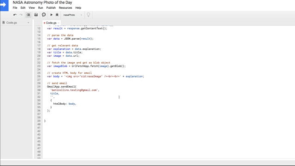Toggle the indent formatting button
The width and height of the screenshot is (295, 166).
point(28,15)
